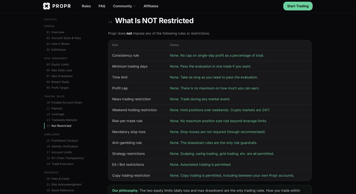Click the 'News trading restriction' cell
Viewport: 356px width, 194px height.
click(x=131, y=99)
